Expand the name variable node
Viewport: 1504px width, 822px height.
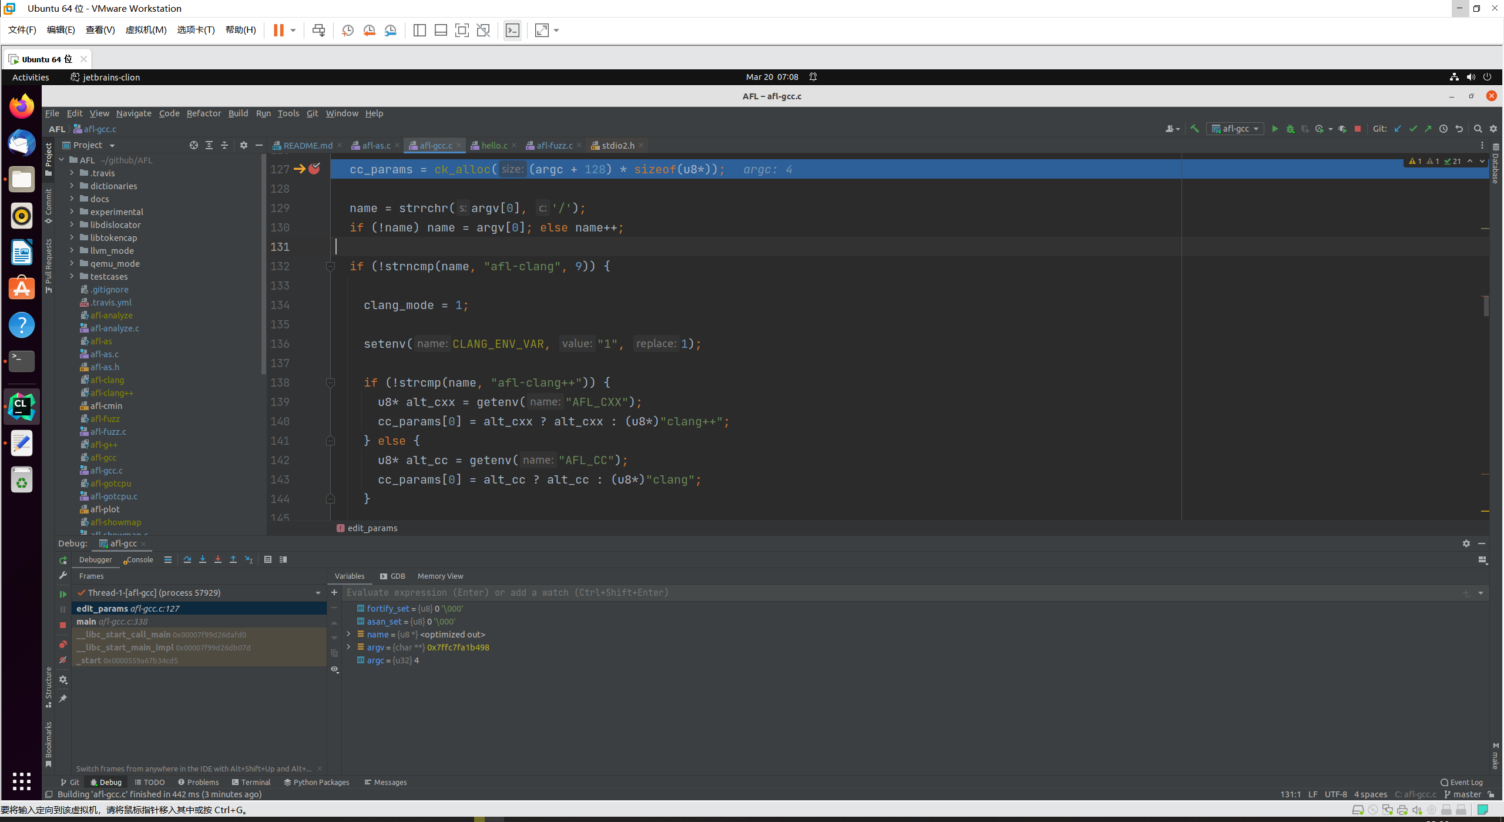(348, 634)
